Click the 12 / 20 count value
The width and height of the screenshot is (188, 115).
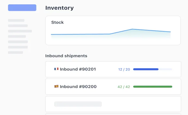(x=124, y=69)
